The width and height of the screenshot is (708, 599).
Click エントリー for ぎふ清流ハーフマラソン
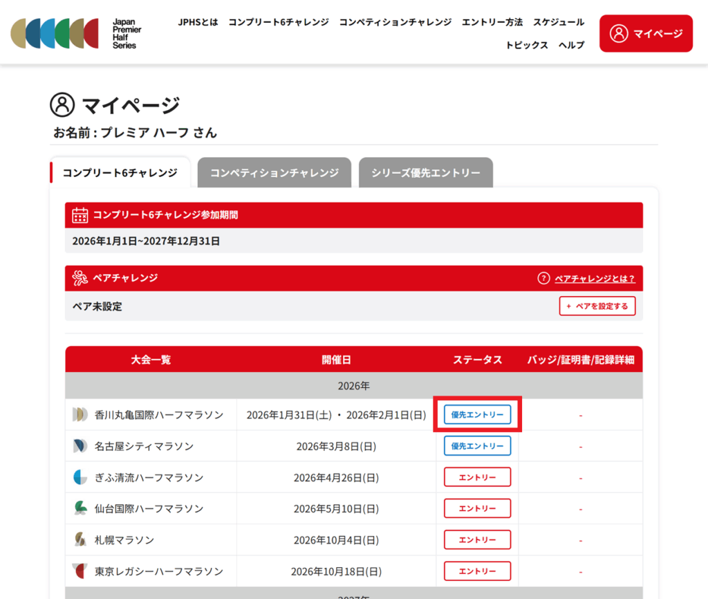click(x=477, y=477)
